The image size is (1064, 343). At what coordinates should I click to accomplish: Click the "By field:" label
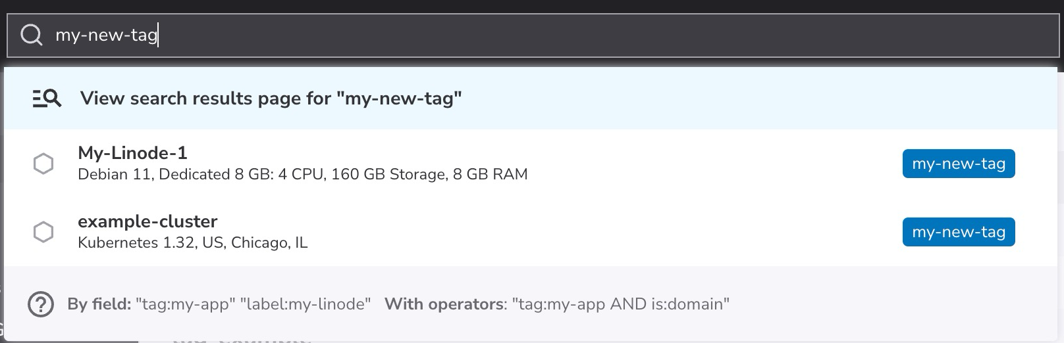coord(99,304)
